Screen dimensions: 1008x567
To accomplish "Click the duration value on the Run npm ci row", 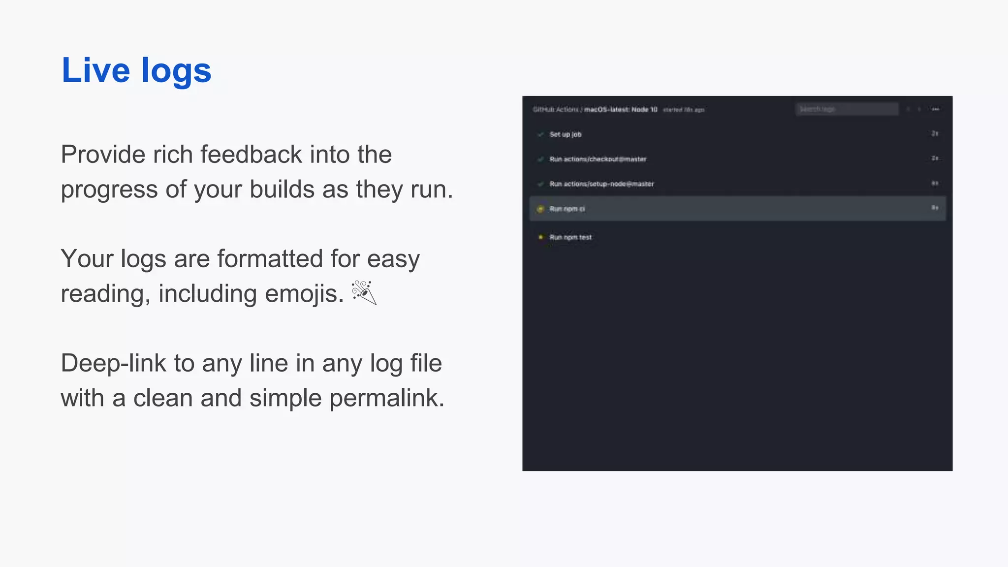I will coord(935,208).
